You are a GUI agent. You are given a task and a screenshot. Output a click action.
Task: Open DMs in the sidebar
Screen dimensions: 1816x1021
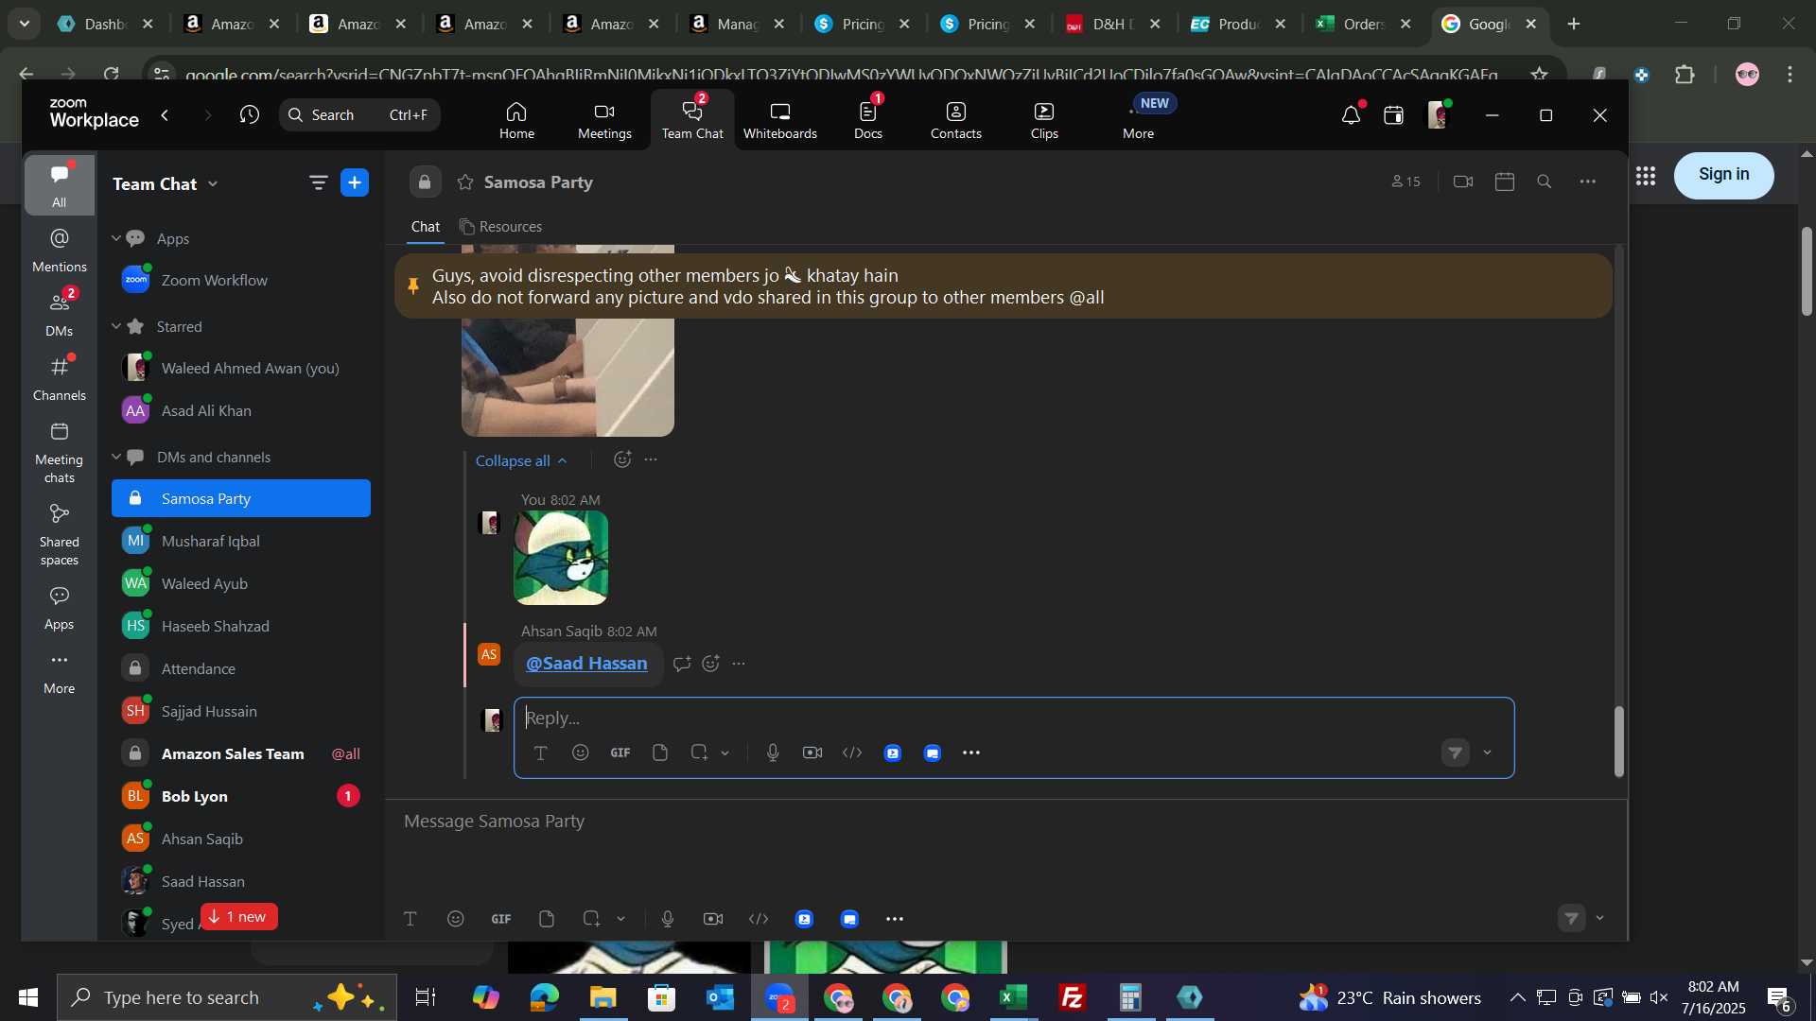(59, 315)
